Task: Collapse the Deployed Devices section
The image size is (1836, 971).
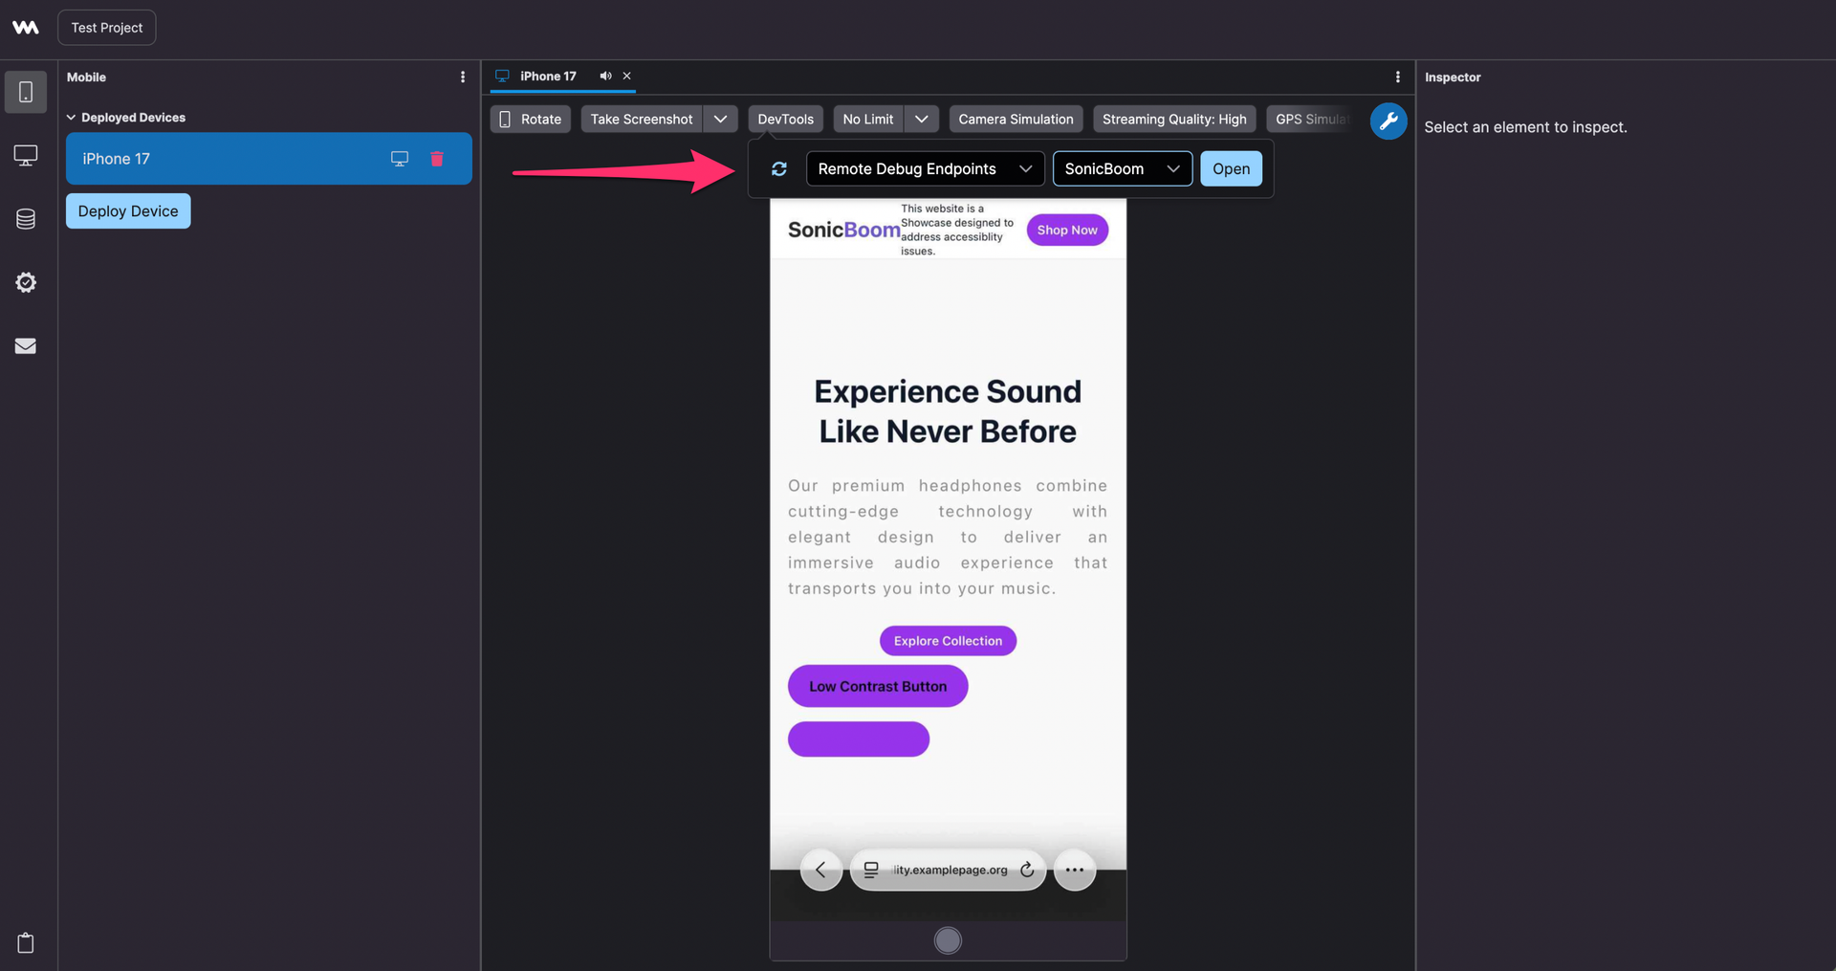Action: (x=71, y=118)
